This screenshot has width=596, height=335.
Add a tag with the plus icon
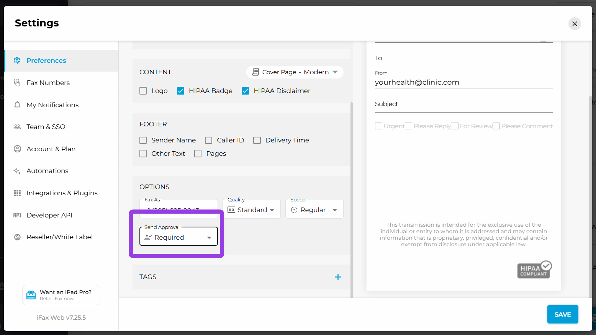(x=338, y=277)
